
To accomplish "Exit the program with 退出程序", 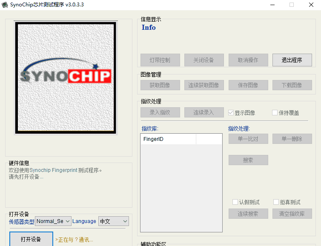I will pyautogui.click(x=292, y=60).
